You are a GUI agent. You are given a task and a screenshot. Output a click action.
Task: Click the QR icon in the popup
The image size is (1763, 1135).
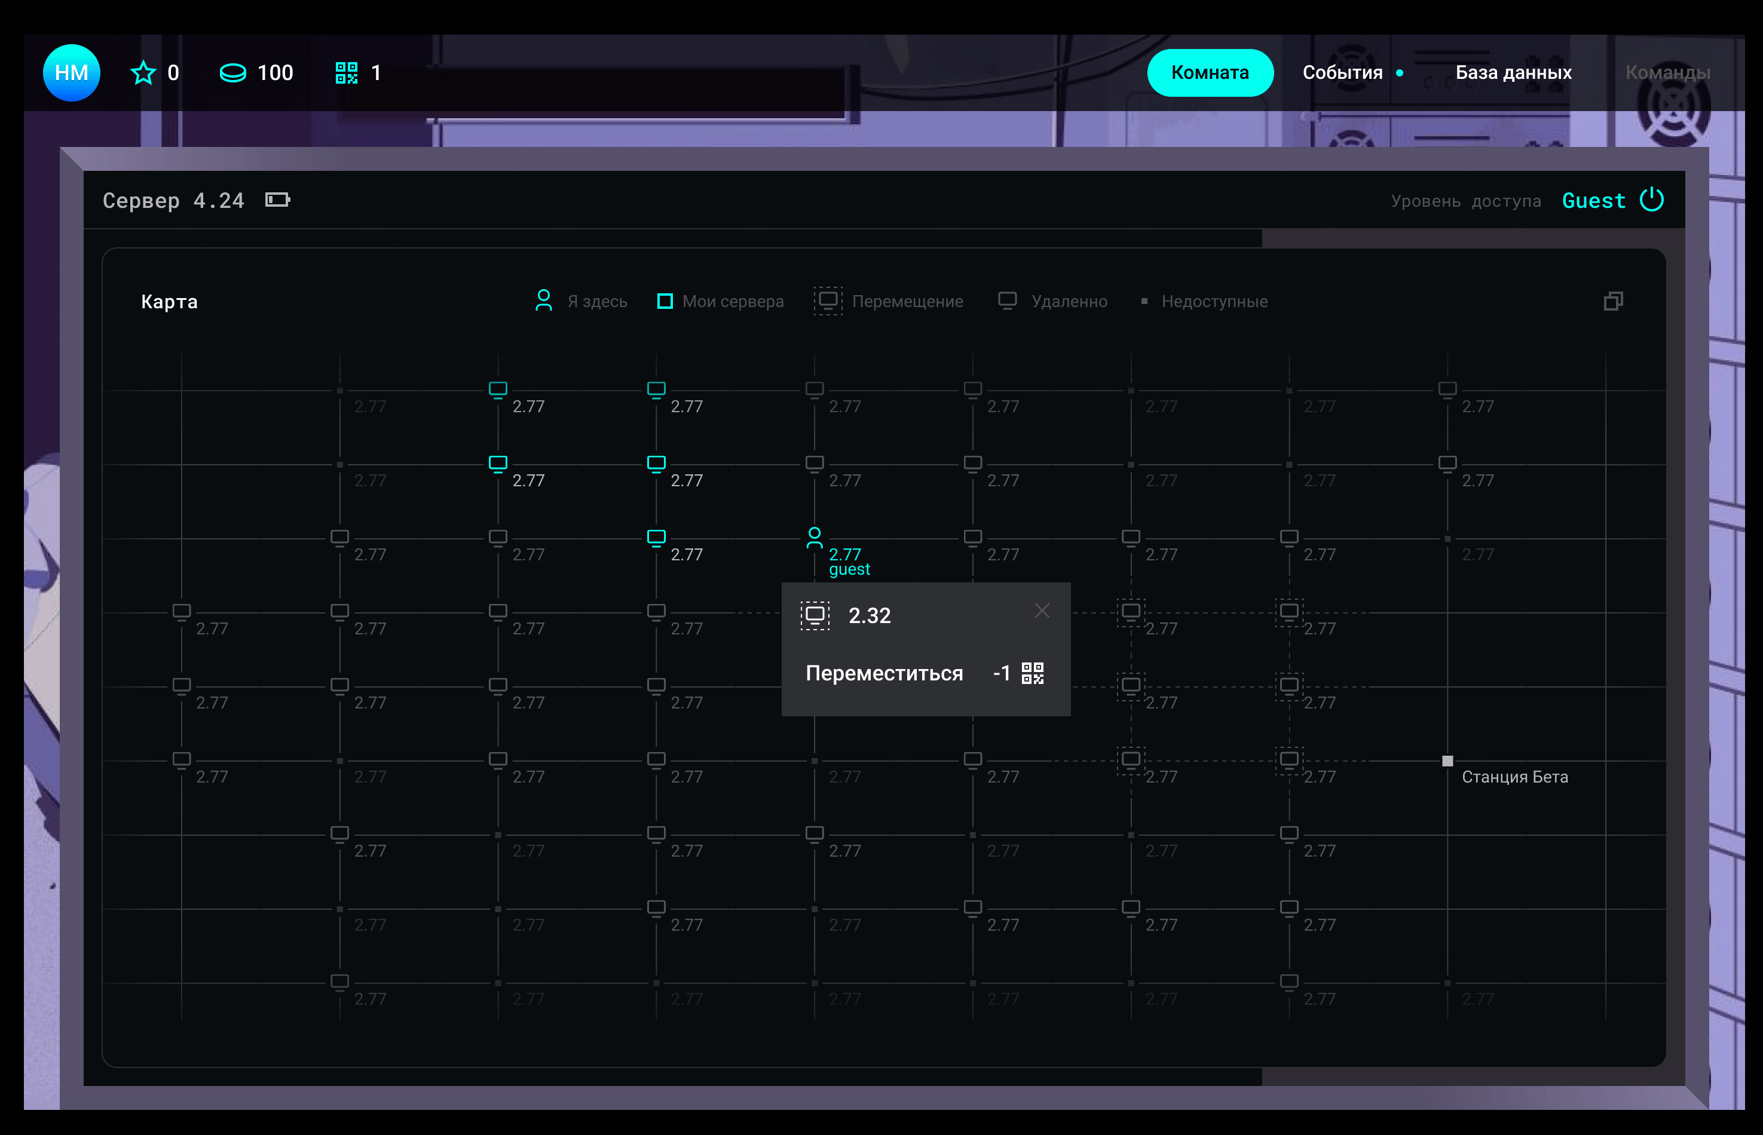(x=1032, y=673)
